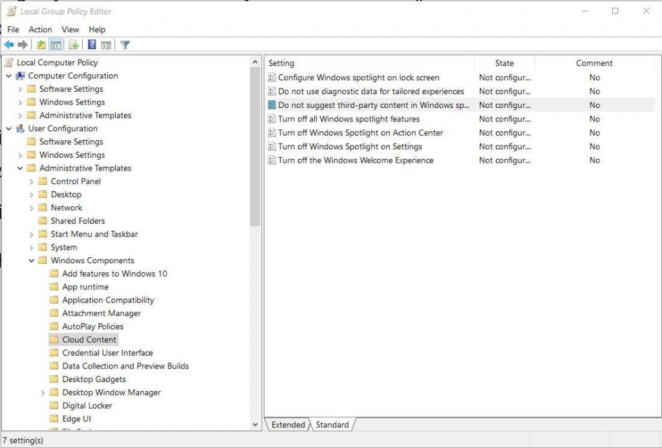Select Do not use diagnostic data for tailored experiences
Viewport: 662px width, 448px height.
(366, 91)
